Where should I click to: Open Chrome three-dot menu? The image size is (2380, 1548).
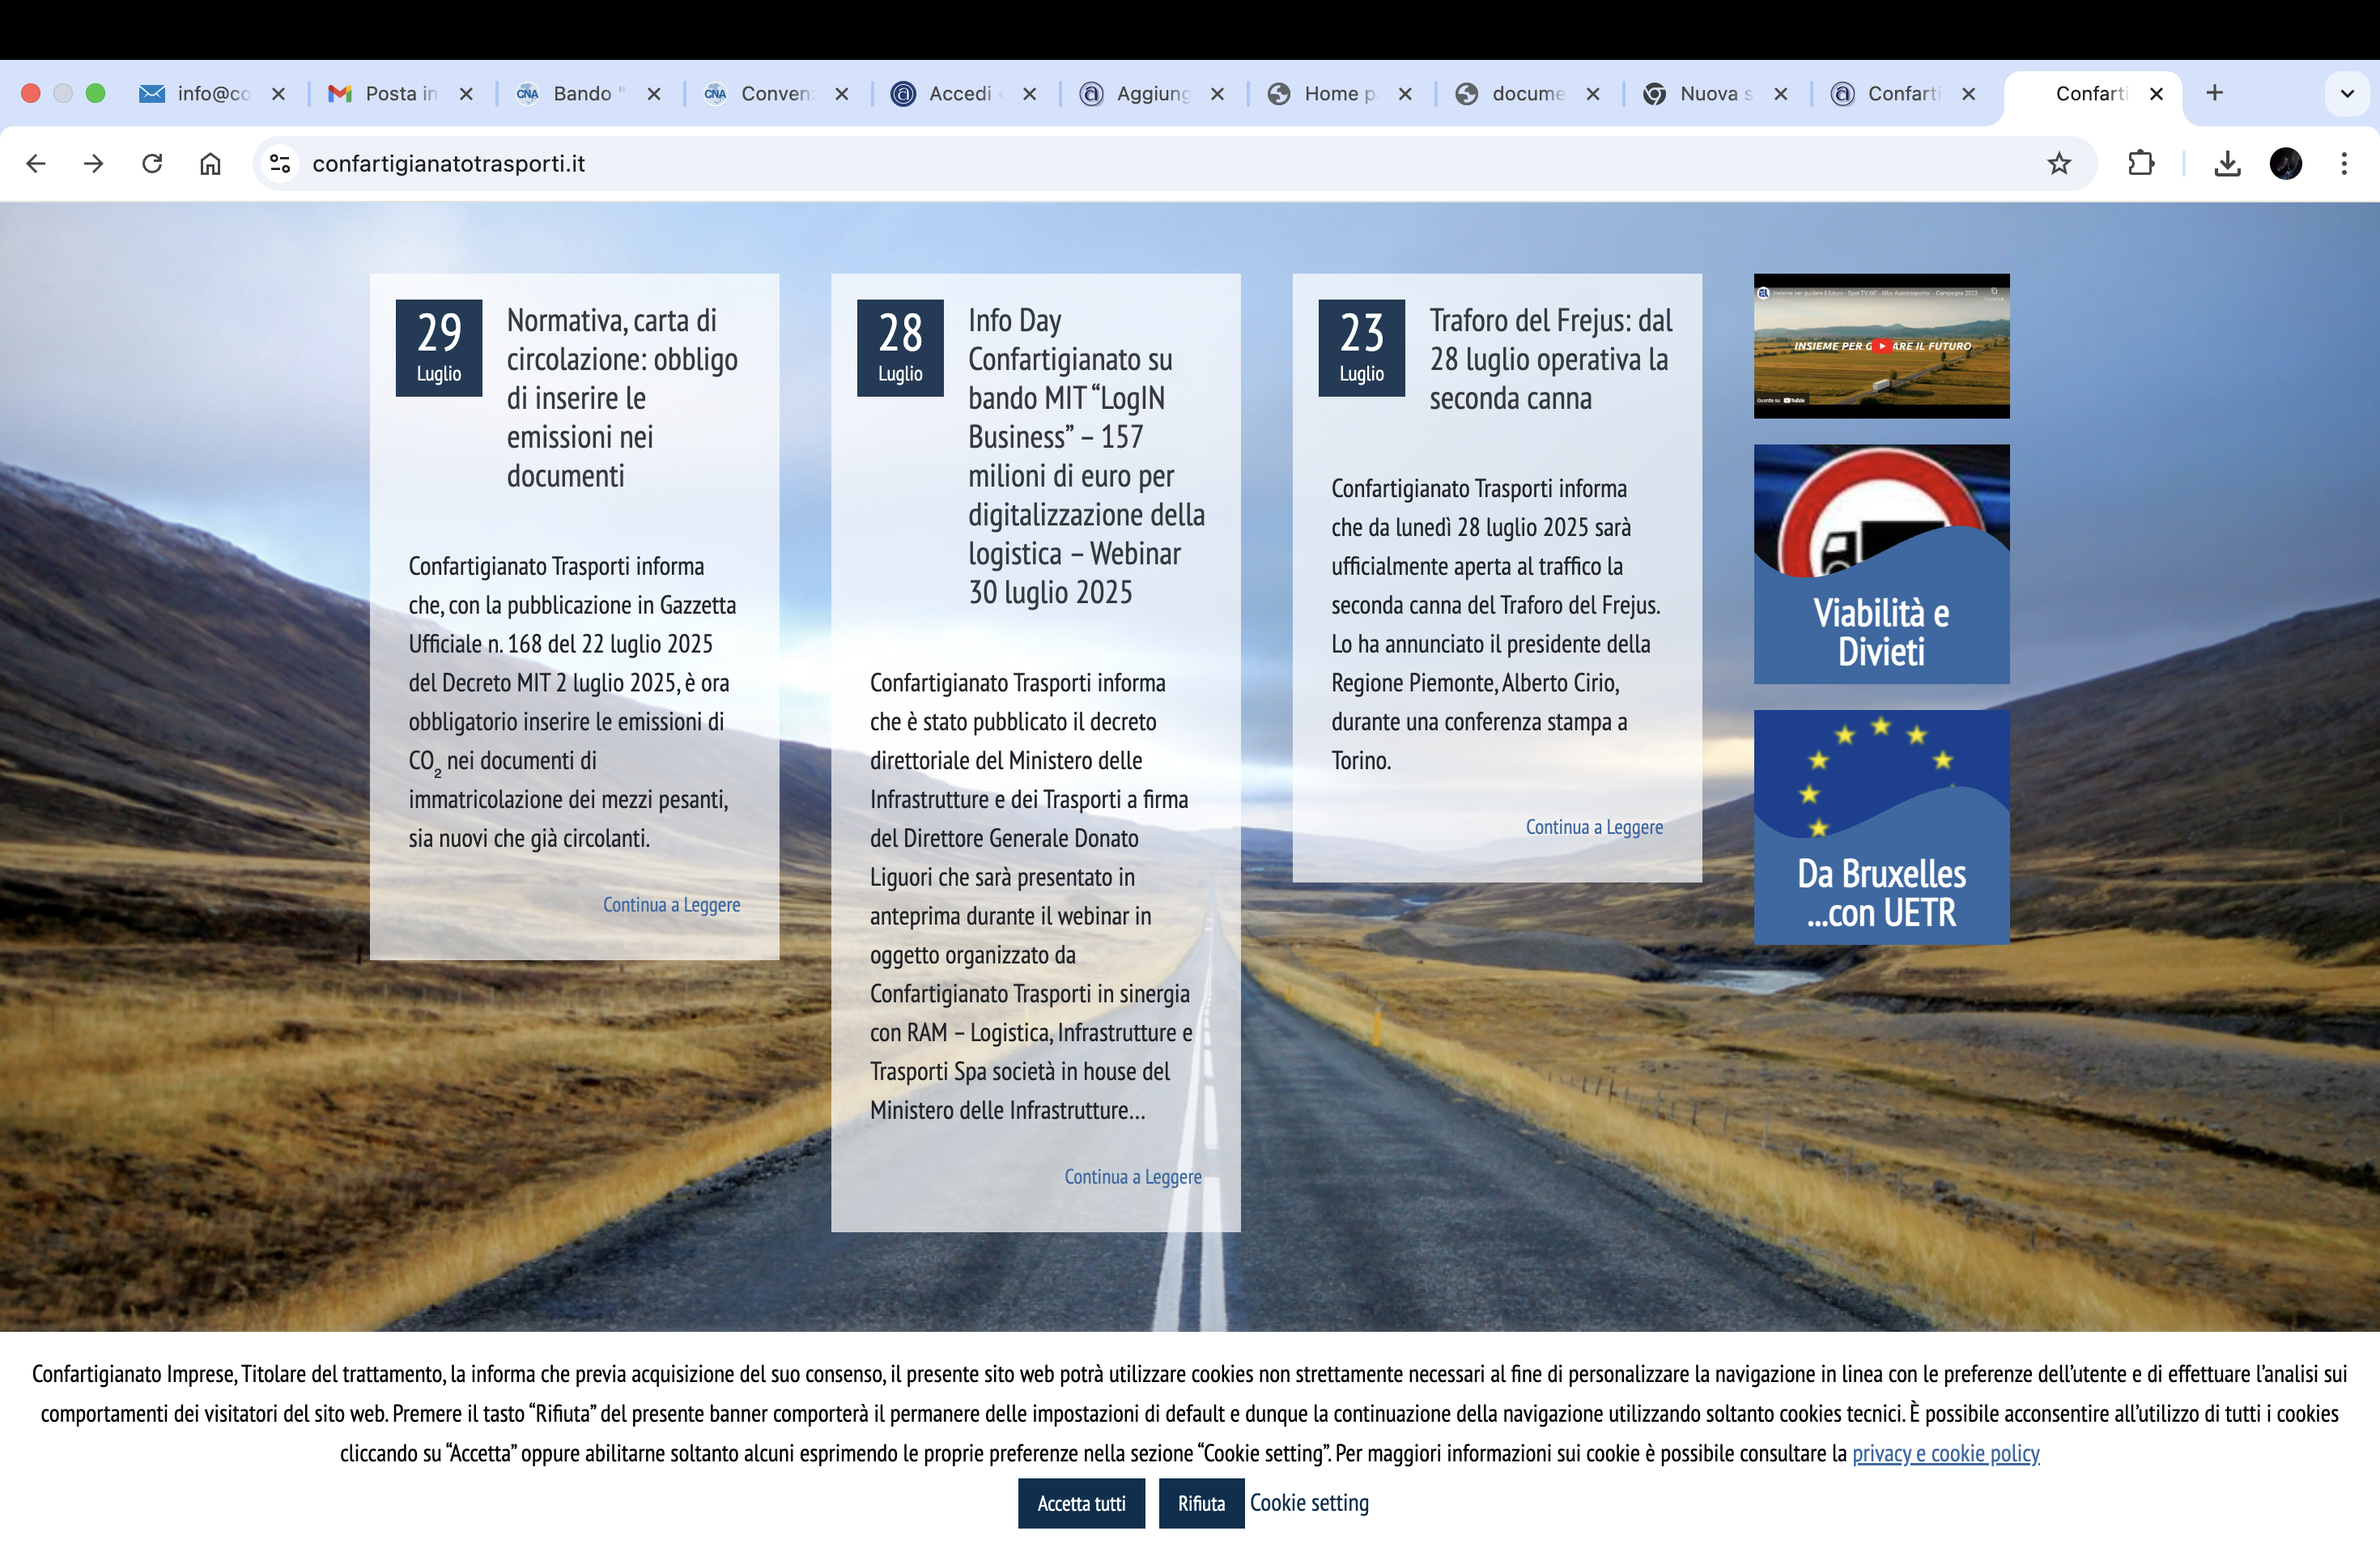tap(2344, 163)
